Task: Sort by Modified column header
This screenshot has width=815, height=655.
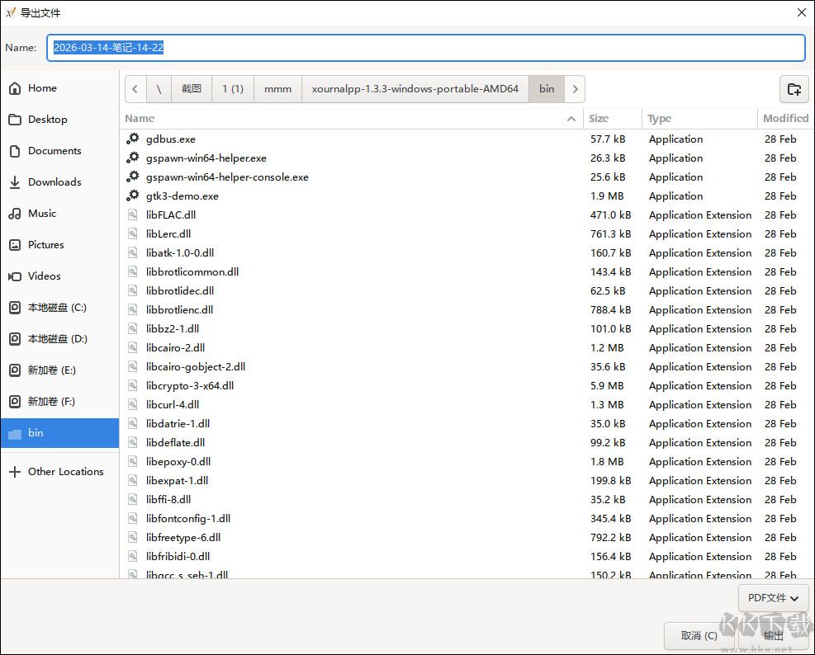Action: click(x=785, y=119)
